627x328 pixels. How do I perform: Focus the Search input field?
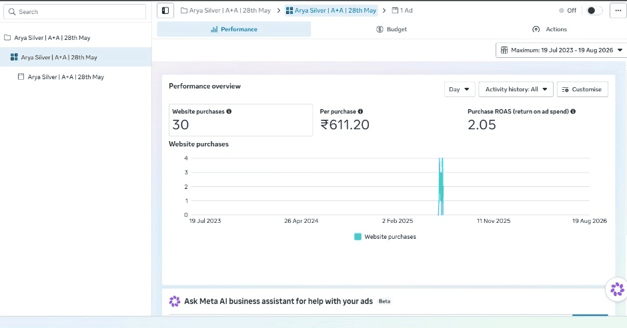click(x=75, y=11)
